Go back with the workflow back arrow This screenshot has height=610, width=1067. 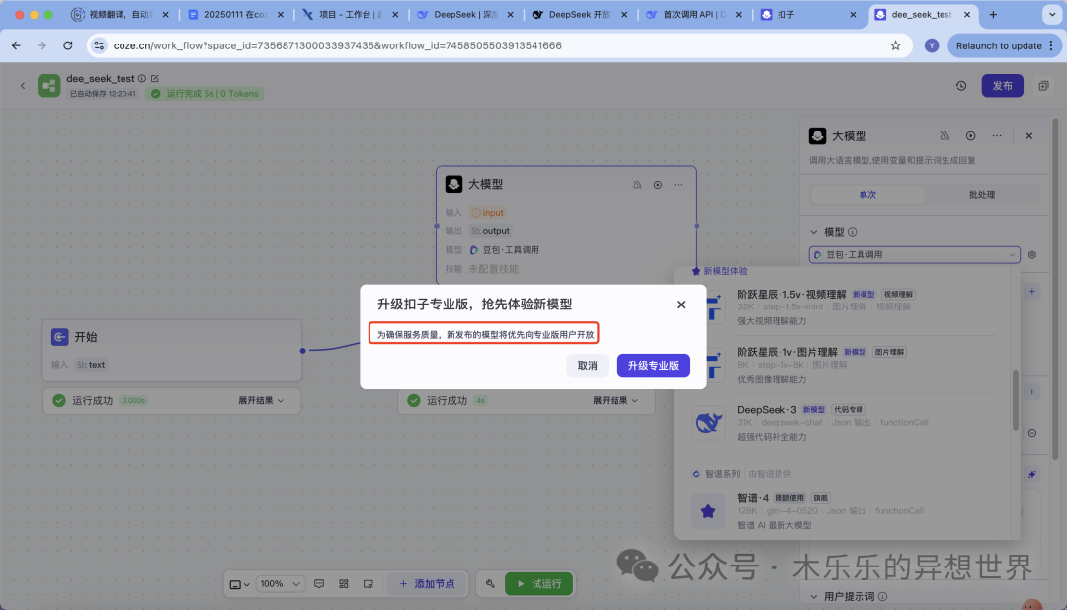point(23,86)
